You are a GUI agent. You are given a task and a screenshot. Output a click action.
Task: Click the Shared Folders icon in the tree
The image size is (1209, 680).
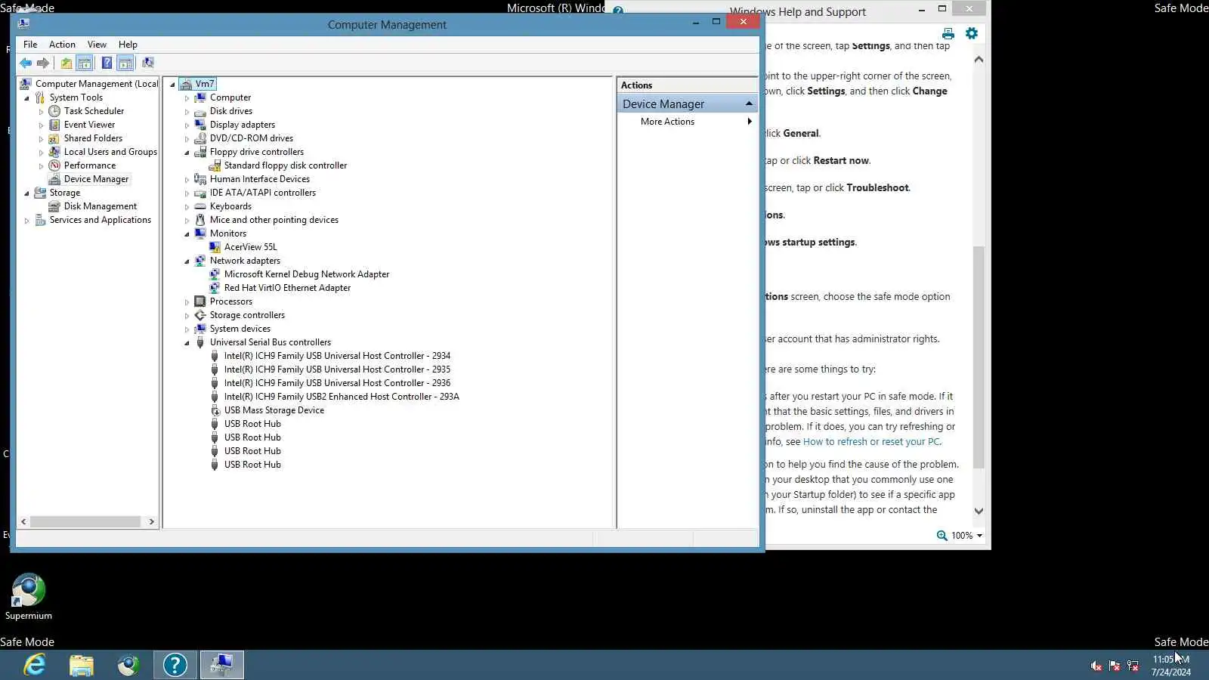(x=54, y=138)
